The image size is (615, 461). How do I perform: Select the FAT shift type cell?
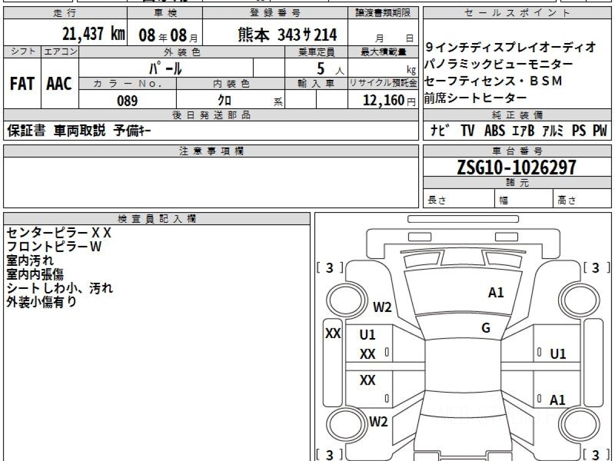coord(22,84)
